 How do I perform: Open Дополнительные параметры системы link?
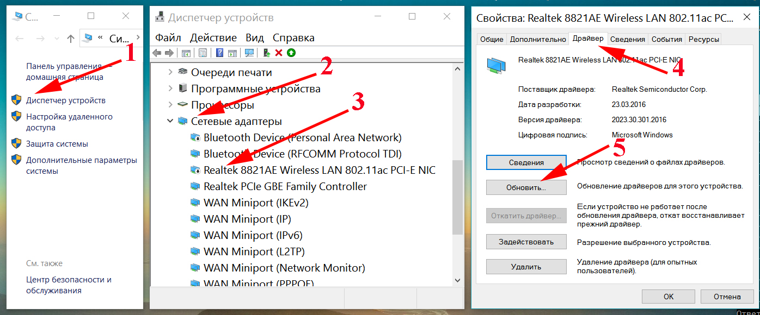pos(82,166)
